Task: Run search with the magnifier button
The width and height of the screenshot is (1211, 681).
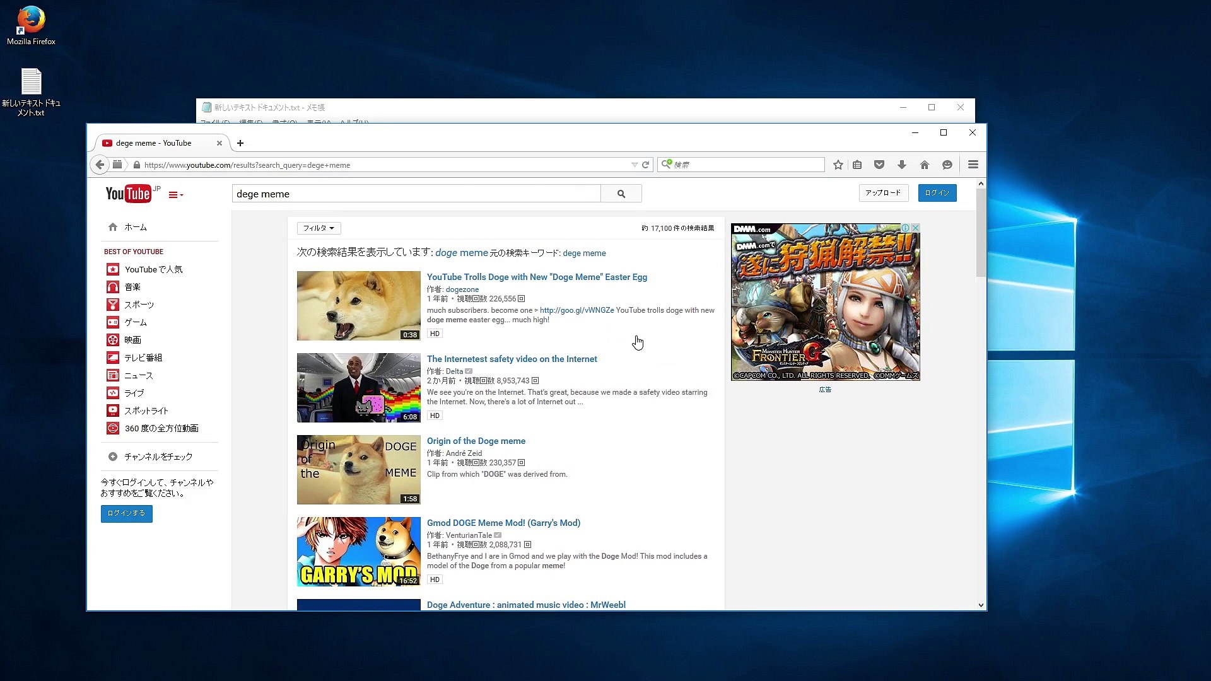Action: point(621,194)
